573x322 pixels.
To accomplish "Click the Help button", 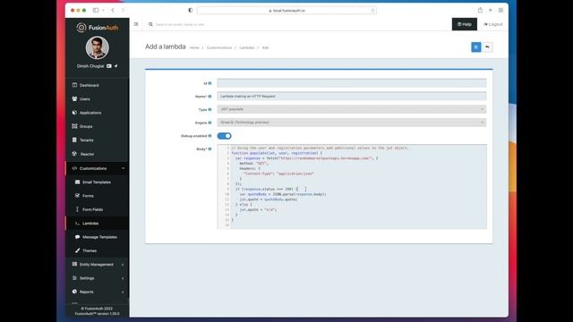I will point(464,24).
